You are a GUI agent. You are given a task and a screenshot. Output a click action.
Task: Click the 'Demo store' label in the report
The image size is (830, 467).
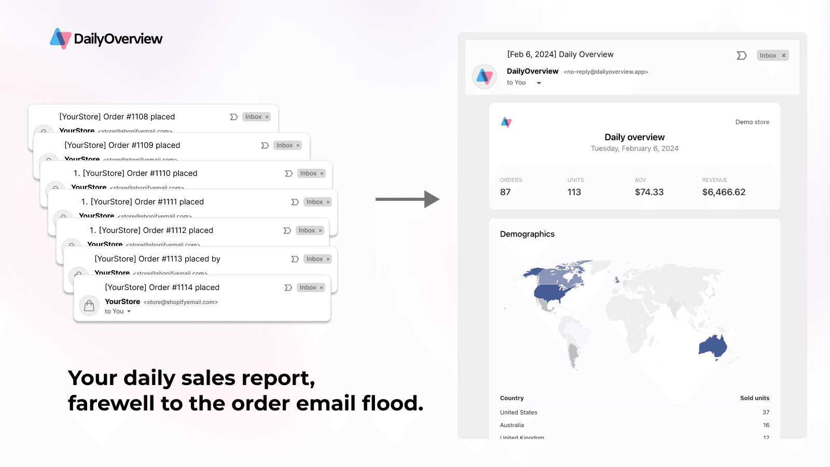[752, 122]
